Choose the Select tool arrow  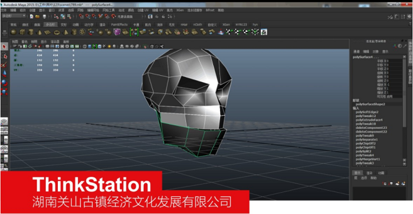4,46
